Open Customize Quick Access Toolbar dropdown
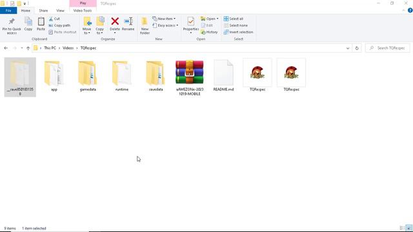Screen dimensions: 413x232 (25, 4)
